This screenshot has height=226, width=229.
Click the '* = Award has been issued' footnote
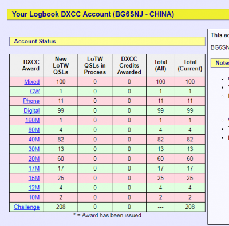(x=107, y=215)
